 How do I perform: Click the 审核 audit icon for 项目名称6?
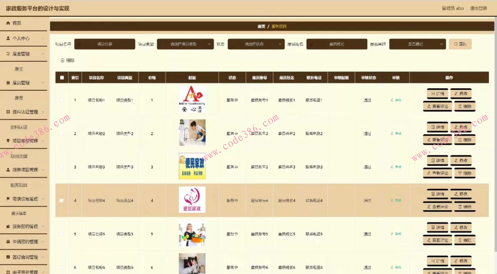click(396, 267)
